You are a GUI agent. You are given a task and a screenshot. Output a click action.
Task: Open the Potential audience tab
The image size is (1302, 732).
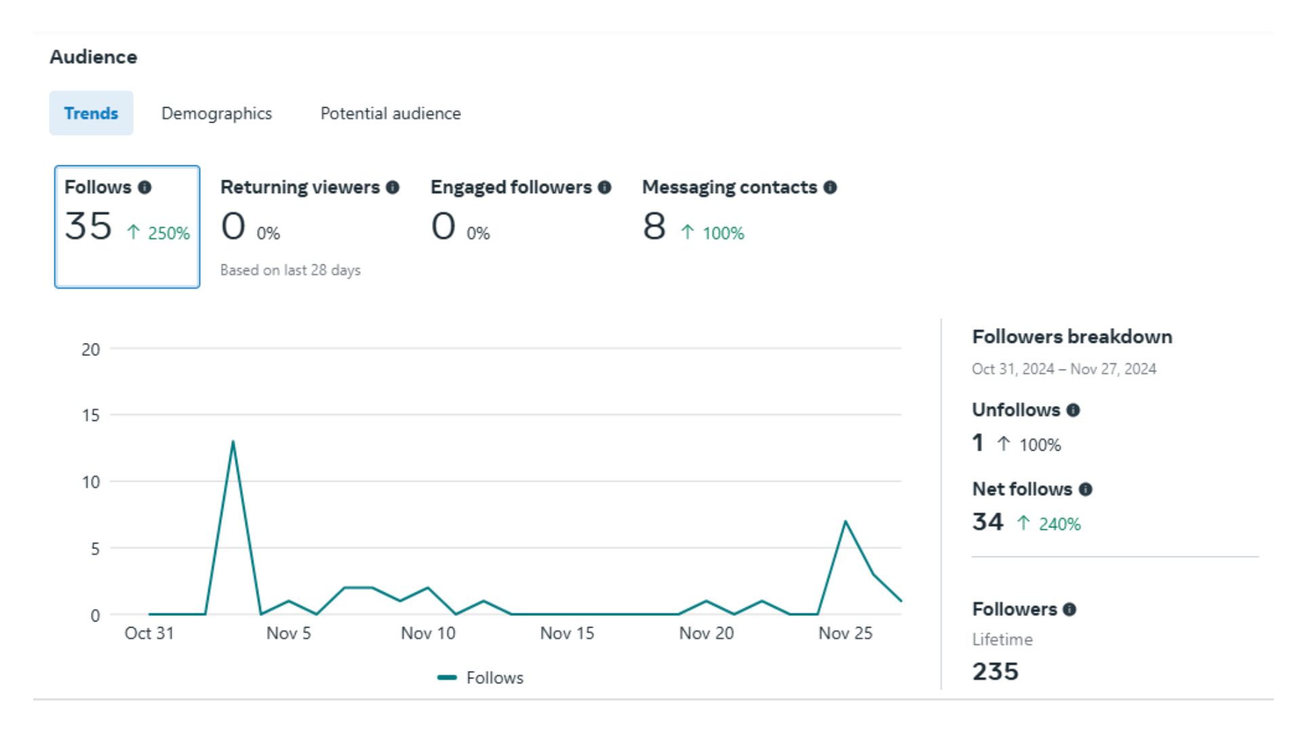[391, 113]
